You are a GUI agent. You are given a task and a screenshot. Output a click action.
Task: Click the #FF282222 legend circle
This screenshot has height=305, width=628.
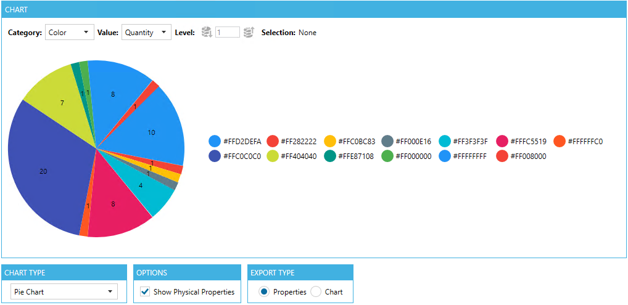[x=273, y=141]
